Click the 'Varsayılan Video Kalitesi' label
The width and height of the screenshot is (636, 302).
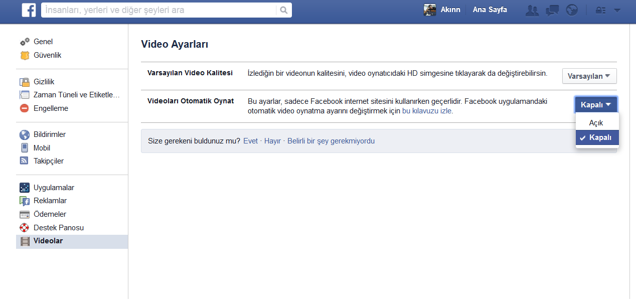coord(190,73)
